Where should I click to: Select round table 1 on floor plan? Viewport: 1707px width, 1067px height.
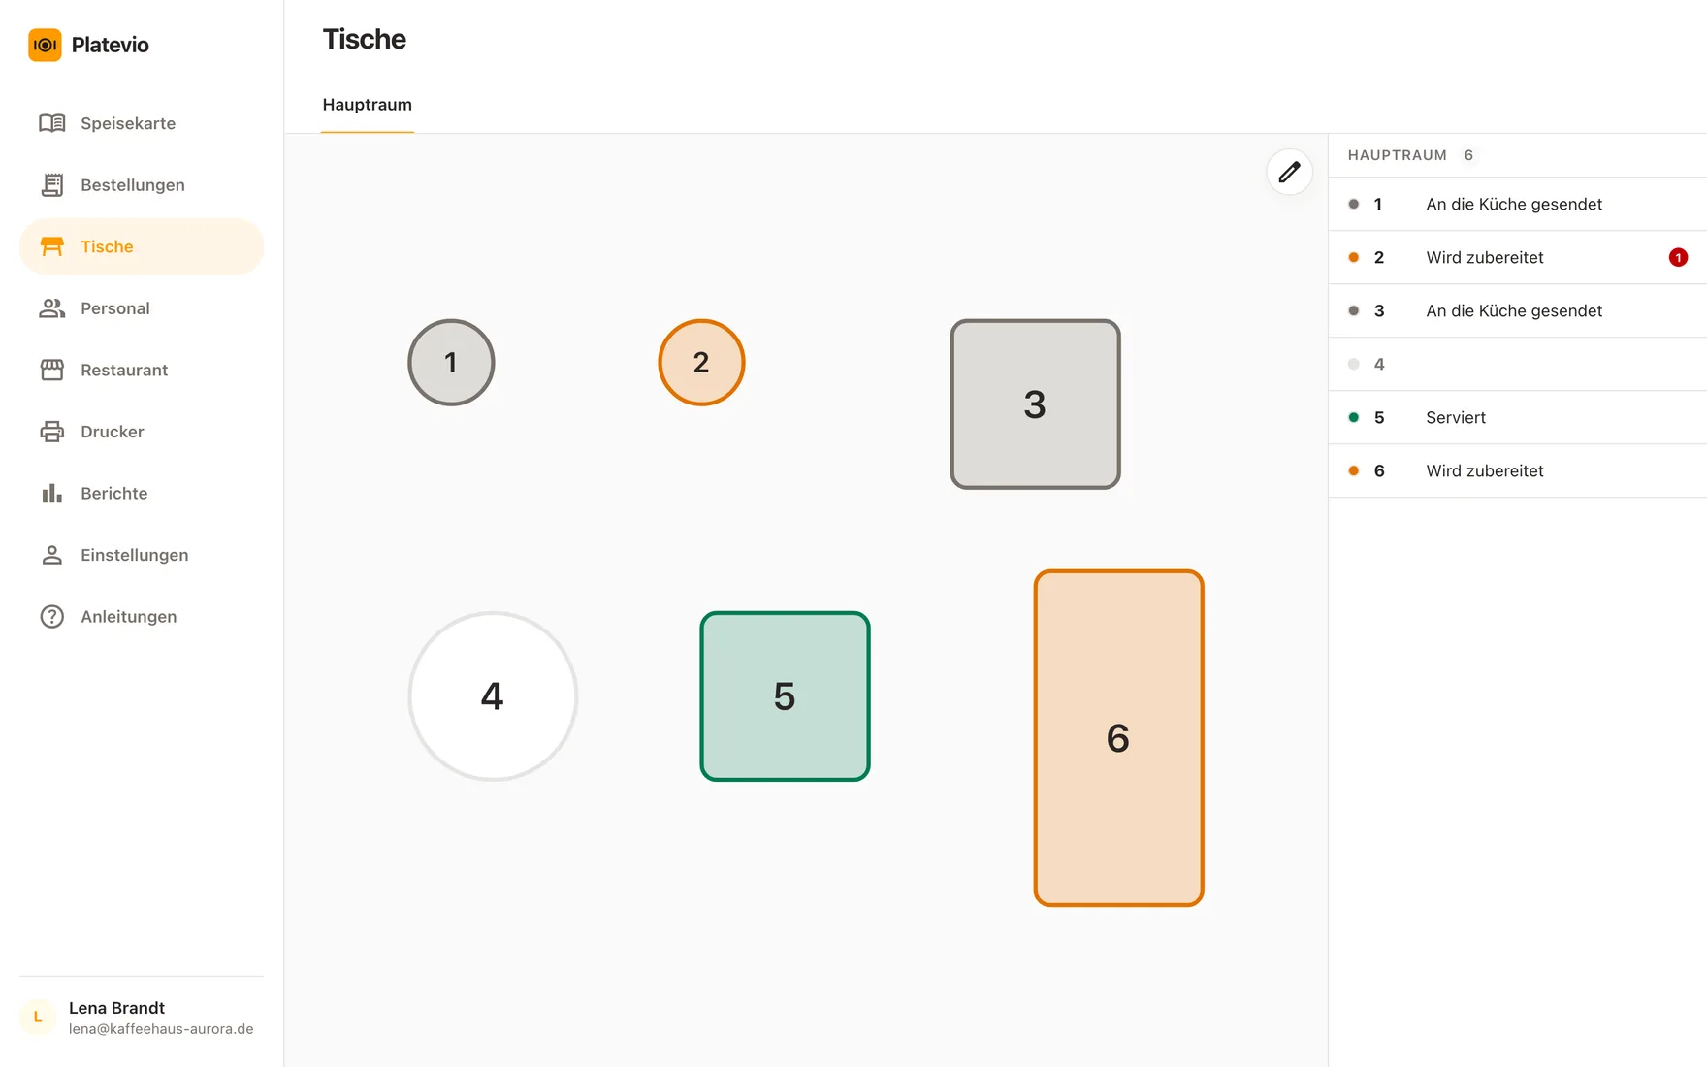pos(451,363)
